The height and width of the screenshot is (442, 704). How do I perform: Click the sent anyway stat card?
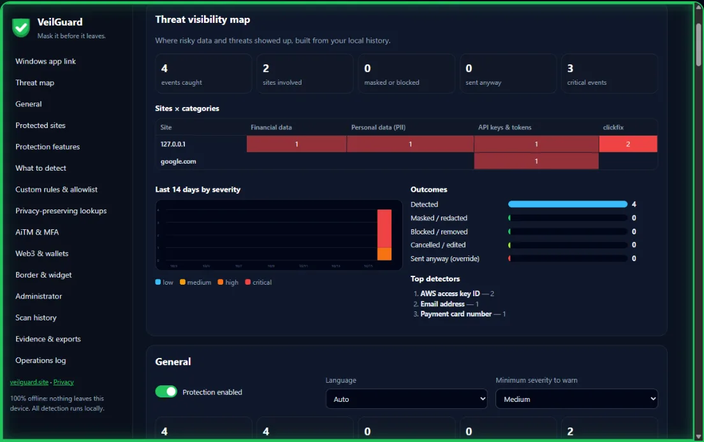pyautogui.click(x=508, y=74)
